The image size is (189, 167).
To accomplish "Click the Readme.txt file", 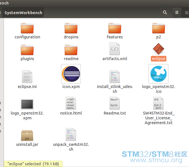I will pyautogui.click(x=115, y=103).
